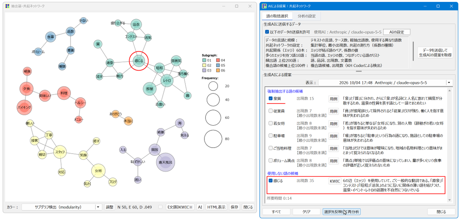The width and height of the screenshot is (460, 220).
Task: Check the ボリューム満点 candidate checkbox
Action: click(270, 161)
